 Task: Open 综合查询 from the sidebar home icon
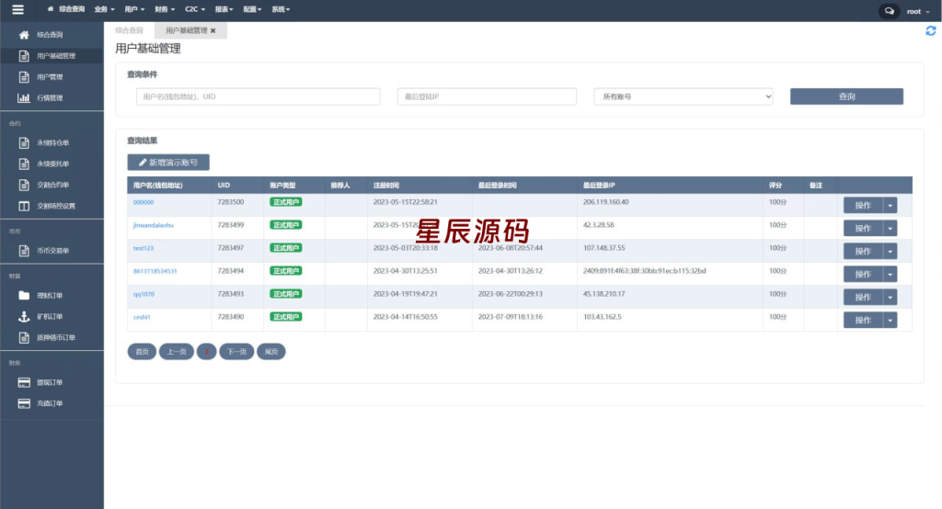click(x=24, y=35)
